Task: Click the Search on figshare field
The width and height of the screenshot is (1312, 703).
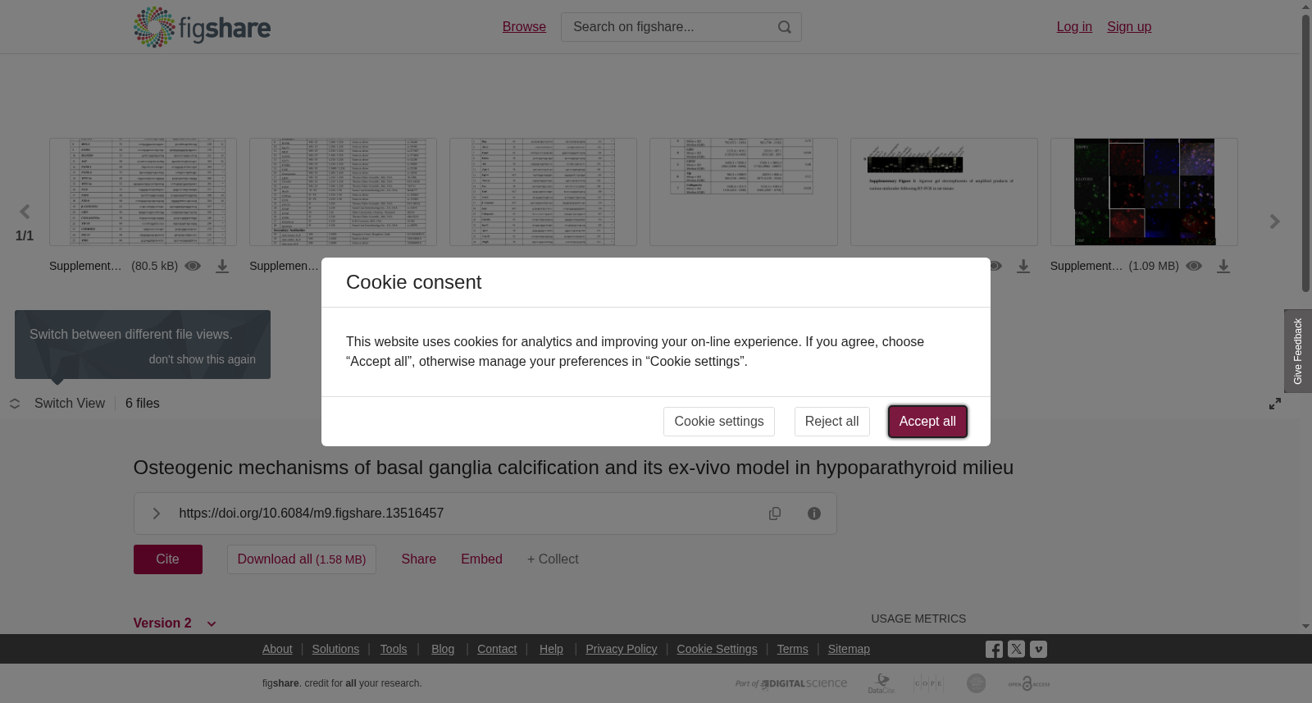Action: pos(668,27)
